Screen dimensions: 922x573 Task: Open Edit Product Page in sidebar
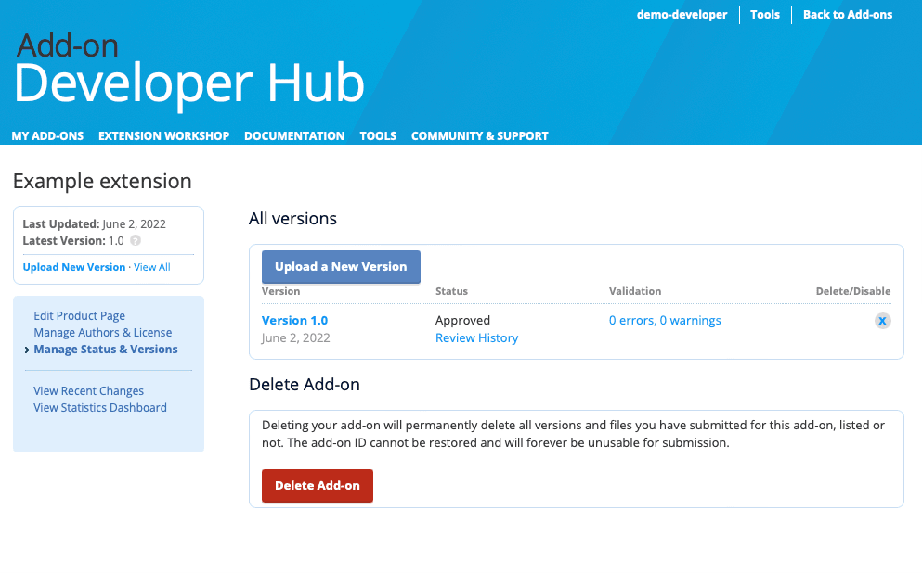pos(79,316)
